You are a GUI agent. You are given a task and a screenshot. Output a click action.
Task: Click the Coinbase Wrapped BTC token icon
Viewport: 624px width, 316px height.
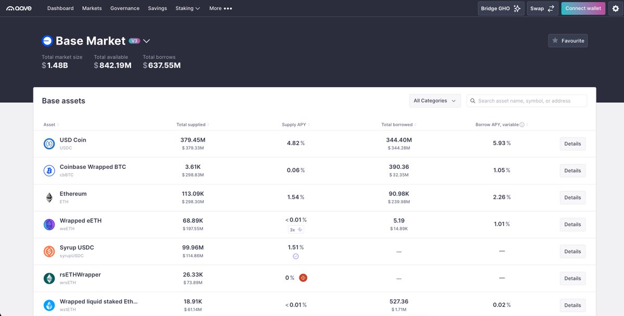[49, 171]
